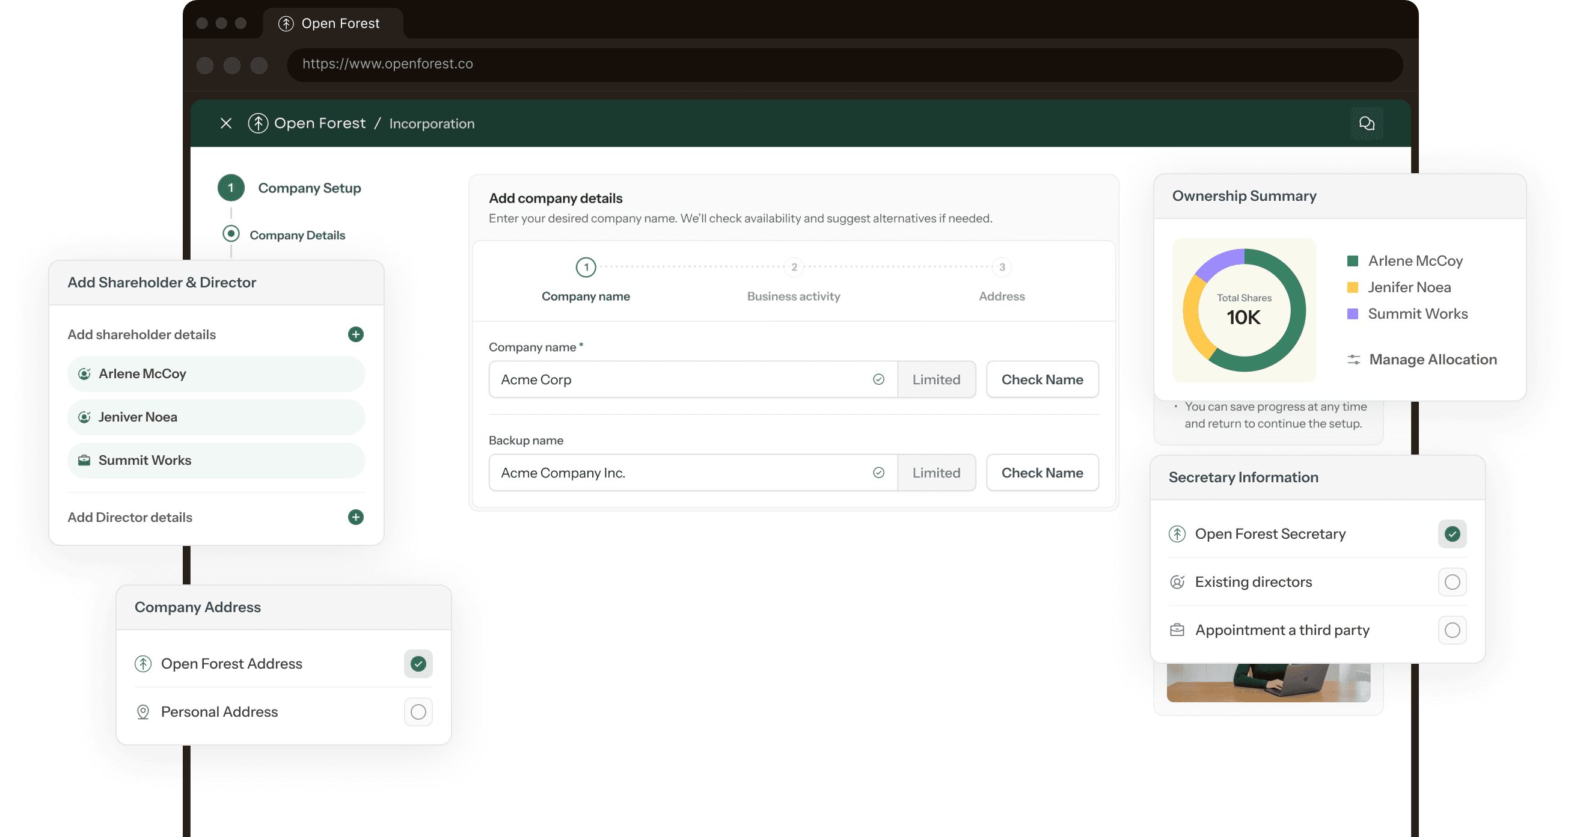Choose the Personal Address radio option
This screenshot has height=837, width=1580.
pyautogui.click(x=418, y=712)
